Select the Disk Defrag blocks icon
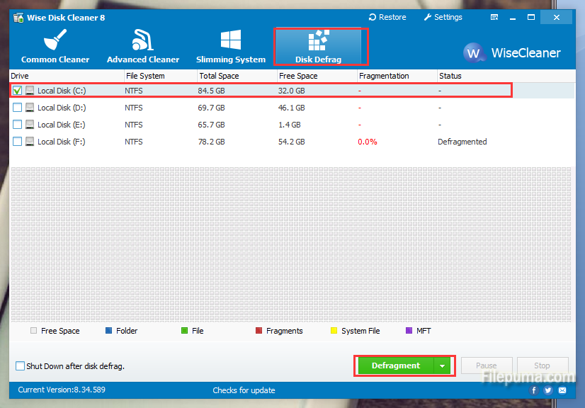 [318, 41]
